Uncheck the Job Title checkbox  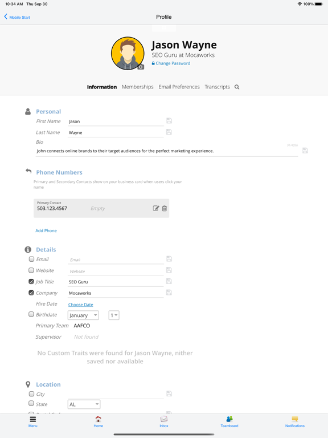tap(31, 281)
